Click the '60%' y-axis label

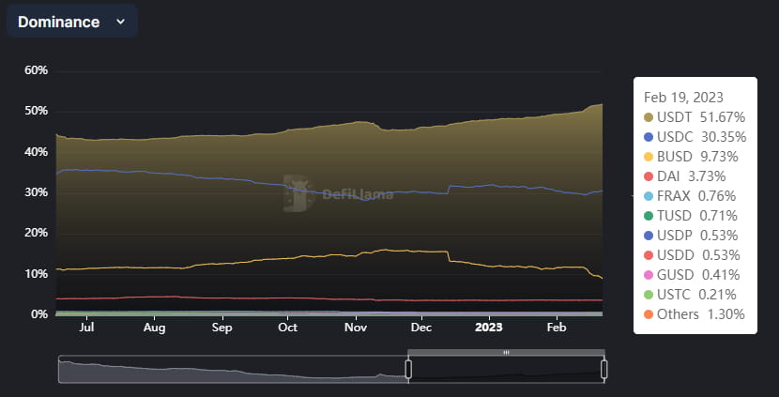click(37, 70)
